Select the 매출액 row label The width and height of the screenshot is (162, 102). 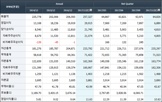5,16
